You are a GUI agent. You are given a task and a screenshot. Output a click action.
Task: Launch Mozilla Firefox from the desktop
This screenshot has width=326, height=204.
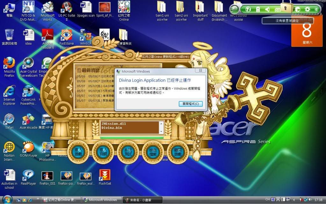pyautogui.click(x=9, y=67)
